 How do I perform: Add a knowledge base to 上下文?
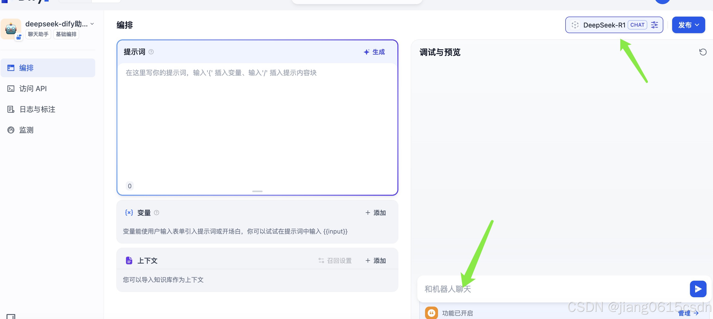pyautogui.click(x=375, y=260)
